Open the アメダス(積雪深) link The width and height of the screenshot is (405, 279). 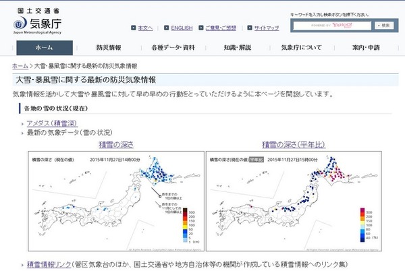click(52, 123)
